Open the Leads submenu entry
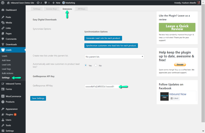This screenshot has width=205, height=133. [x=5, y=56]
